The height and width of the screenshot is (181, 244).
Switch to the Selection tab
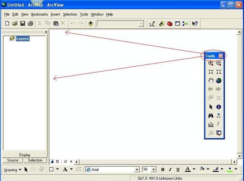click(35, 160)
